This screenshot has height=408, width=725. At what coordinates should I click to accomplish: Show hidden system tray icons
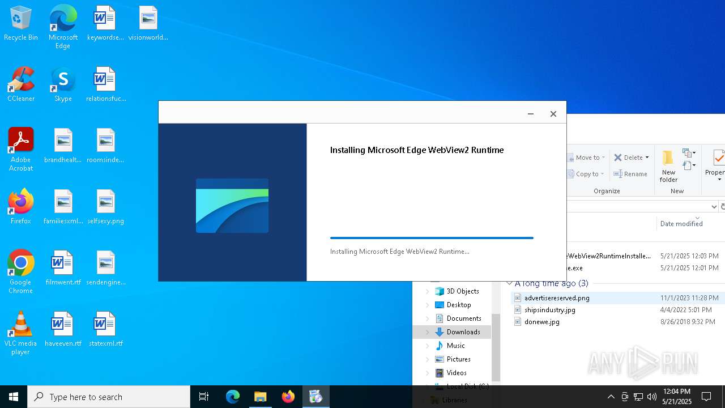coord(611,397)
